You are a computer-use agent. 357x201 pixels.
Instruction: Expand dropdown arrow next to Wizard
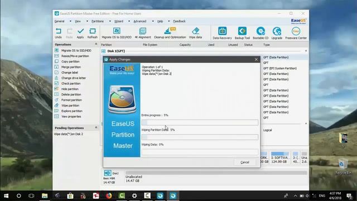click(x=129, y=21)
